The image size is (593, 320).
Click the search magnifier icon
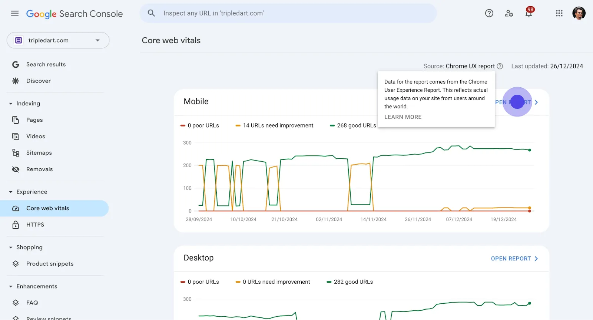[x=151, y=13]
